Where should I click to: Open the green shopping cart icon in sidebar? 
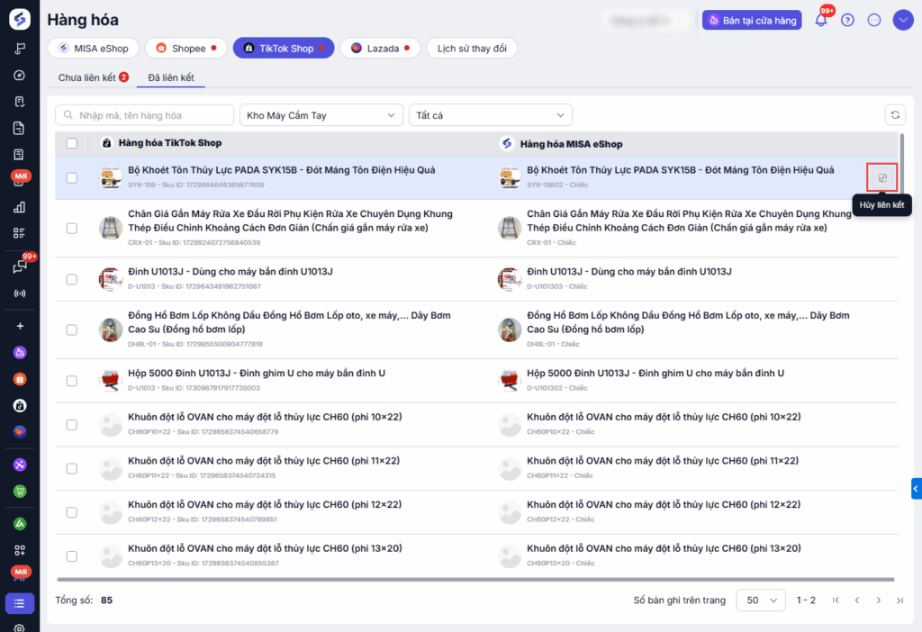[x=20, y=491]
